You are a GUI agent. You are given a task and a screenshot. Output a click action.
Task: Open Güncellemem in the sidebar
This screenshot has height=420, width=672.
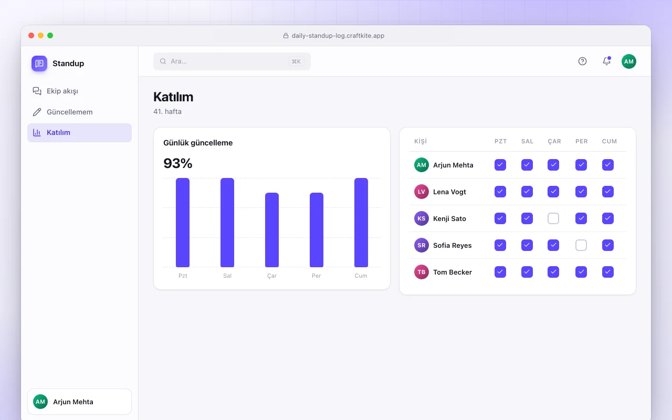coord(79,112)
